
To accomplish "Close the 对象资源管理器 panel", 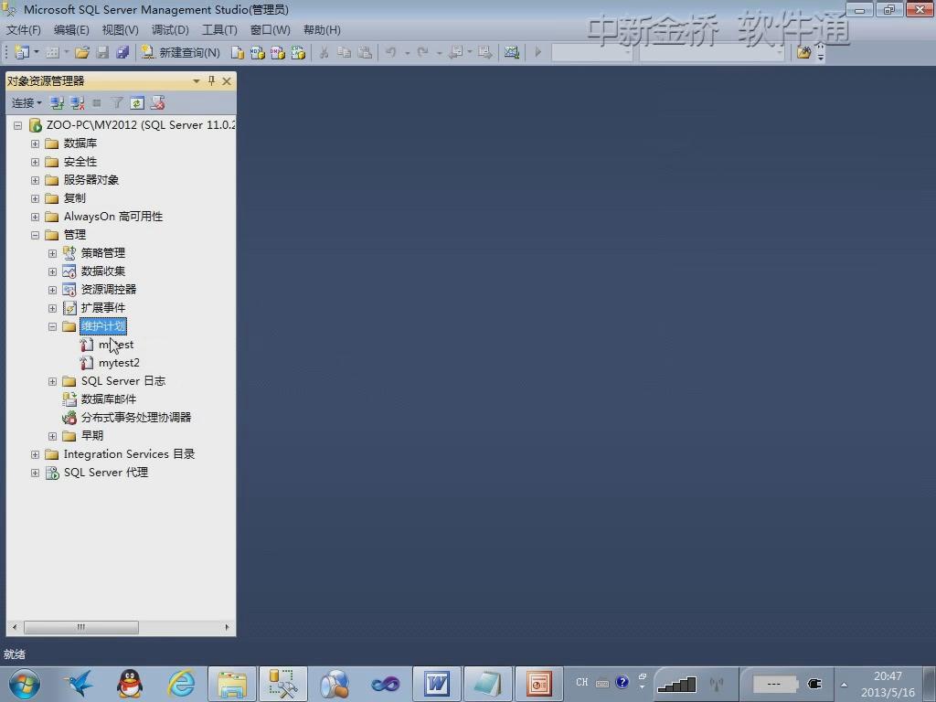I will (x=227, y=80).
